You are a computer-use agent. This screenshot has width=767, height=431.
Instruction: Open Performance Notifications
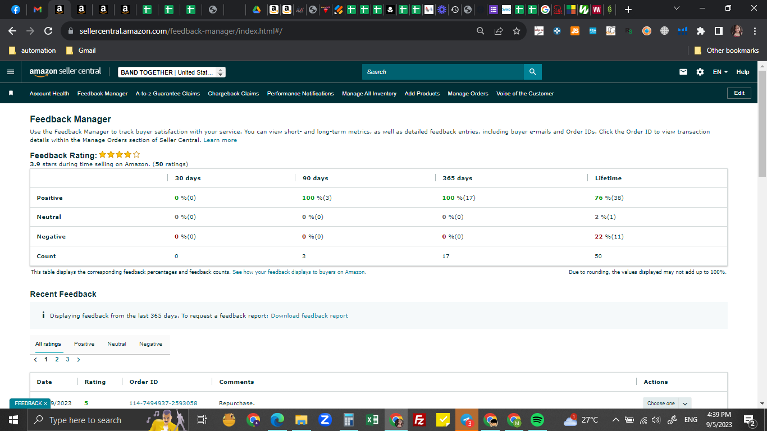click(300, 94)
